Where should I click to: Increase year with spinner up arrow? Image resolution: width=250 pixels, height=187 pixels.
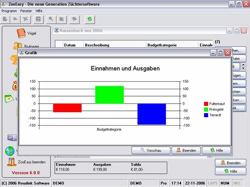pyautogui.click(x=243, y=65)
